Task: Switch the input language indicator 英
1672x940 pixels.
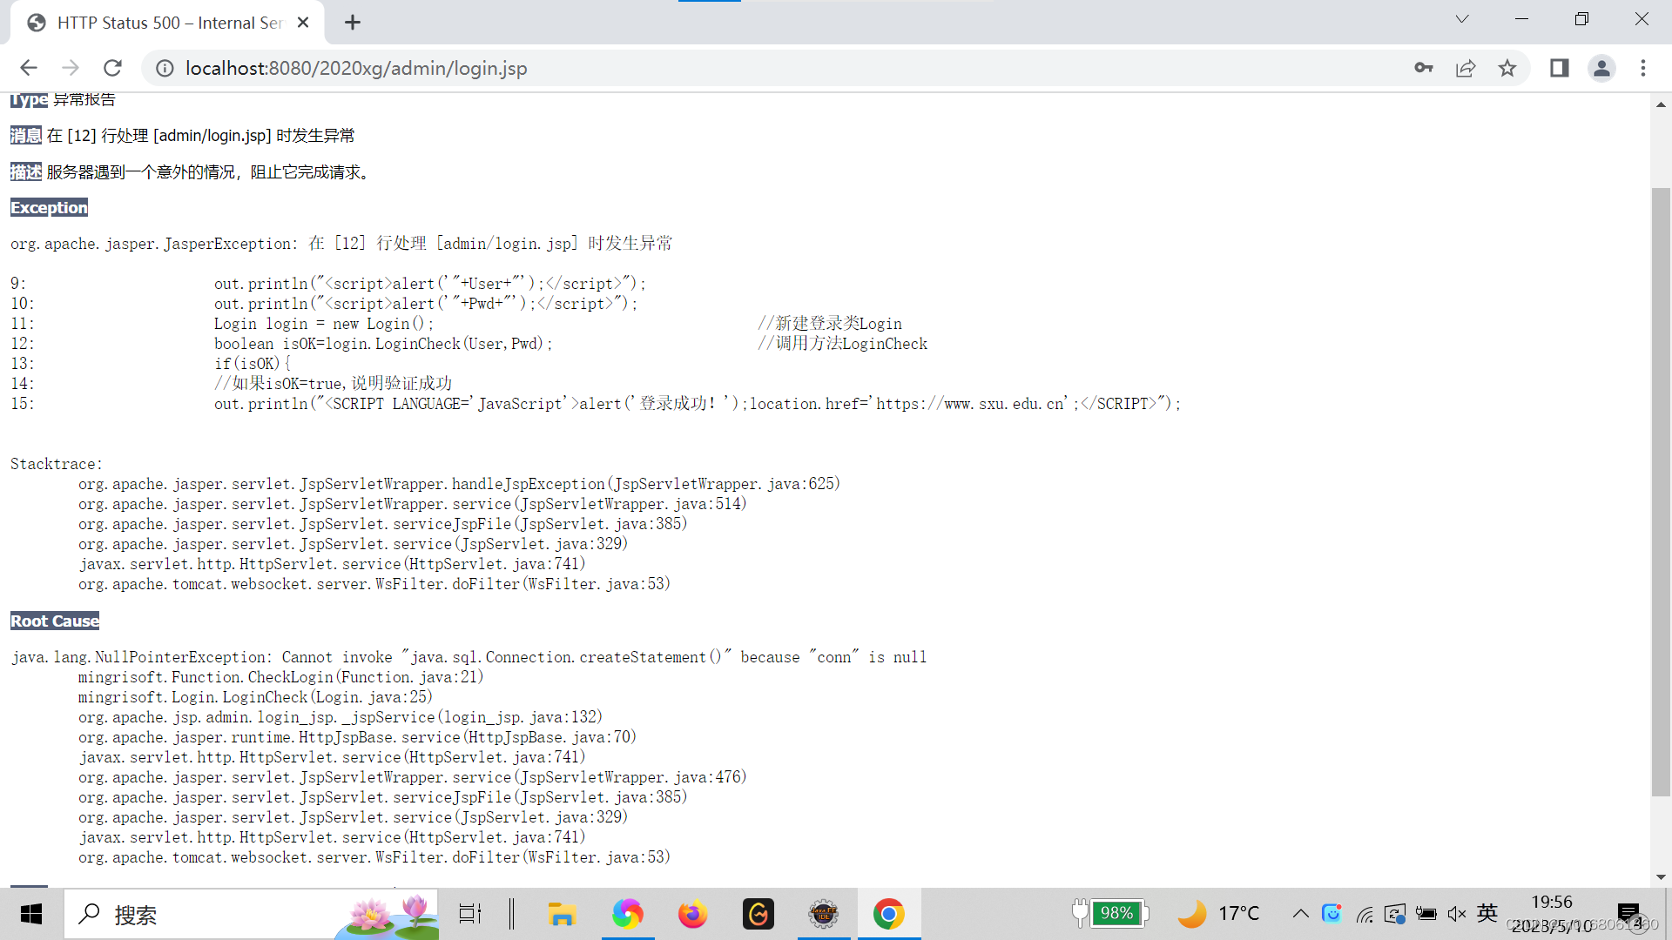Action: pyautogui.click(x=1487, y=913)
